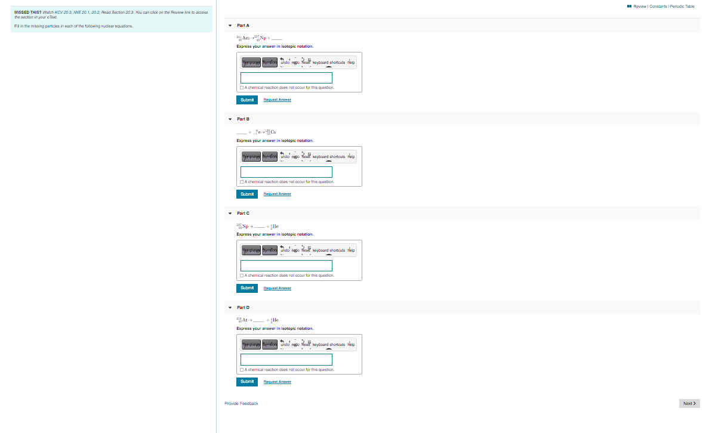Click Request Answer link for Part C

(278, 288)
